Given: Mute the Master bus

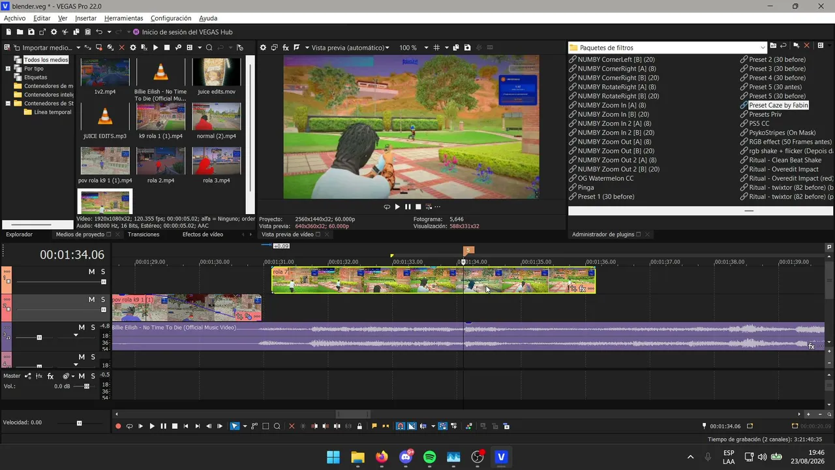Looking at the screenshot, I should coord(82,376).
